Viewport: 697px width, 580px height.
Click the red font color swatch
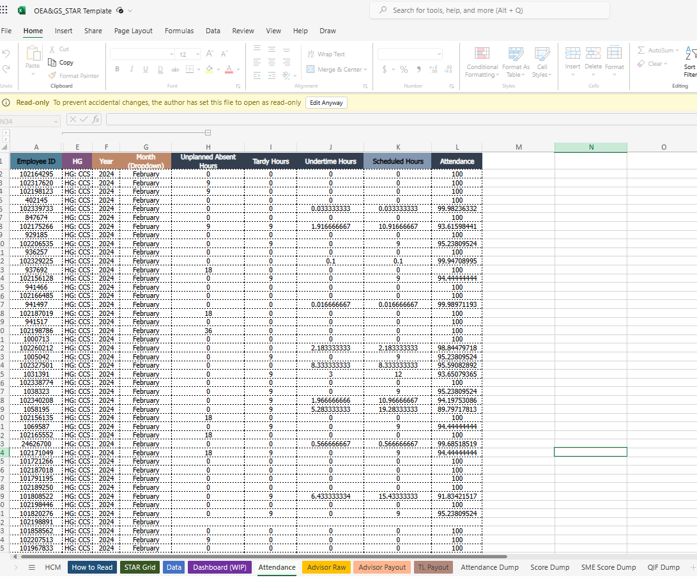[229, 70]
